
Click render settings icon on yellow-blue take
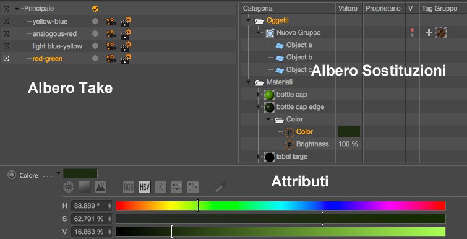[126, 22]
